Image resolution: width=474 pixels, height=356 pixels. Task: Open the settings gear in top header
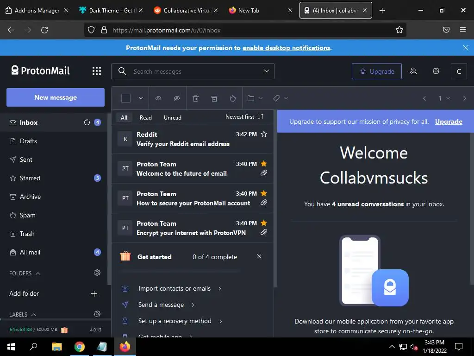436,71
